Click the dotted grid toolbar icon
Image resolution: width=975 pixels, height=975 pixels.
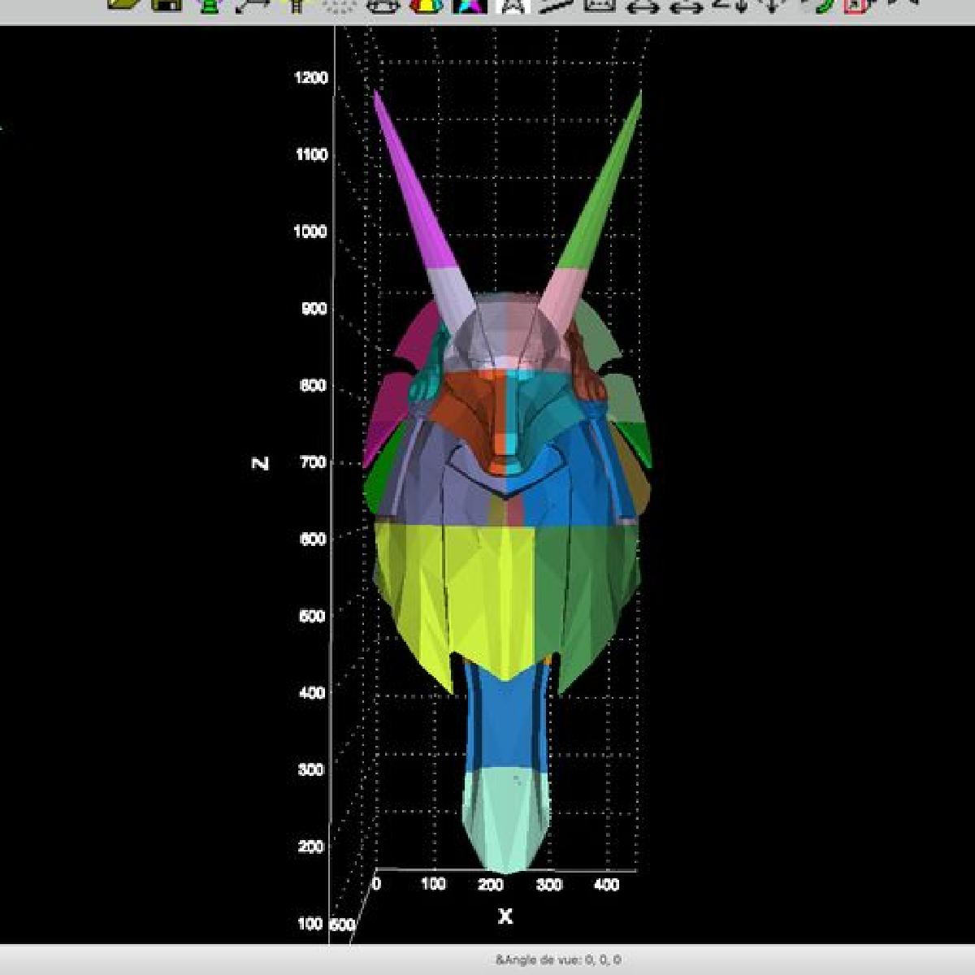337,6
